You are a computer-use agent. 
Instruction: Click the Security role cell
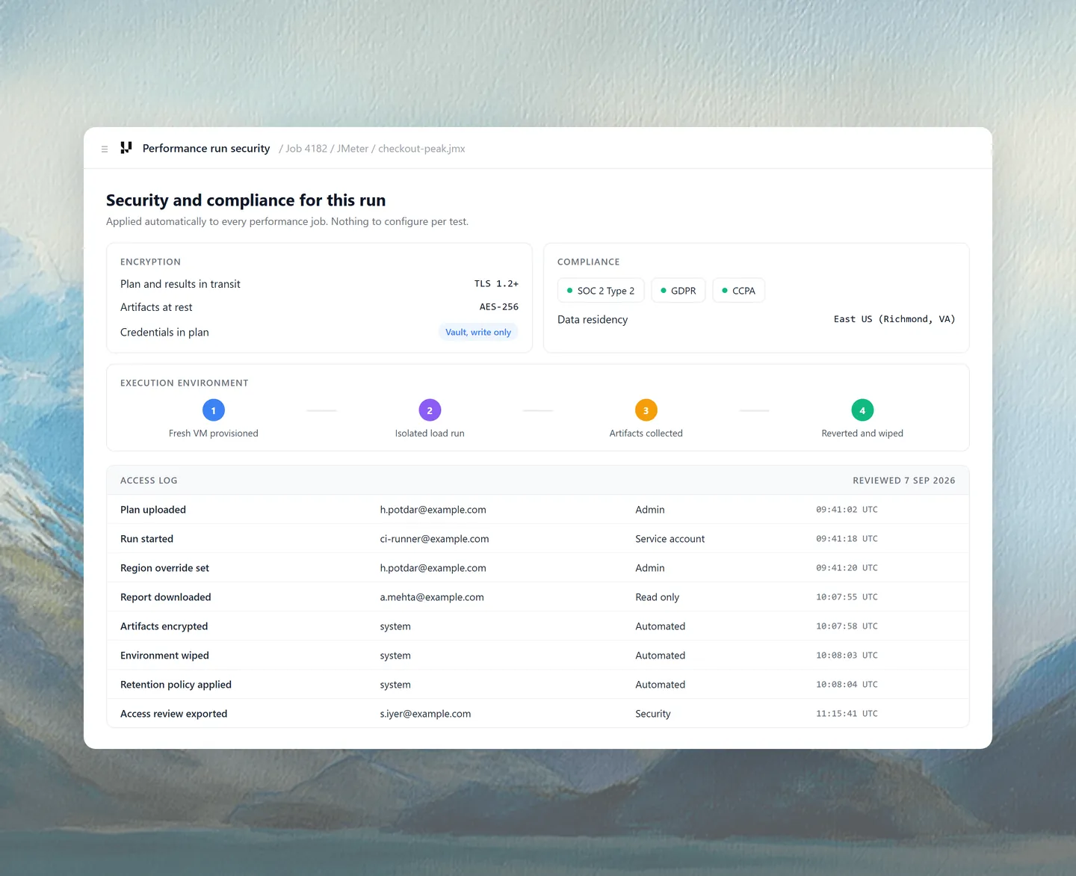pos(653,714)
